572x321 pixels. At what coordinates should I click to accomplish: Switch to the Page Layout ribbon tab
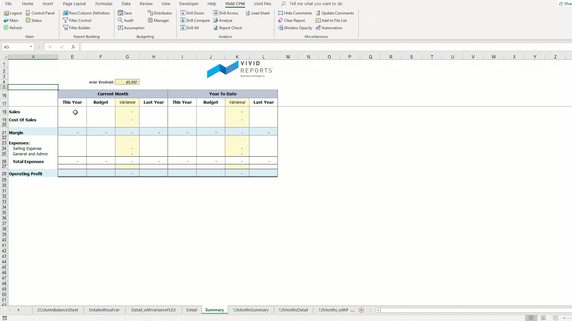[x=74, y=4]
